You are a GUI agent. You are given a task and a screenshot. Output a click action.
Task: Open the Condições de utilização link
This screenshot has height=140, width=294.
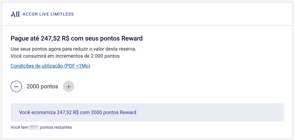(x=51, y=66)
